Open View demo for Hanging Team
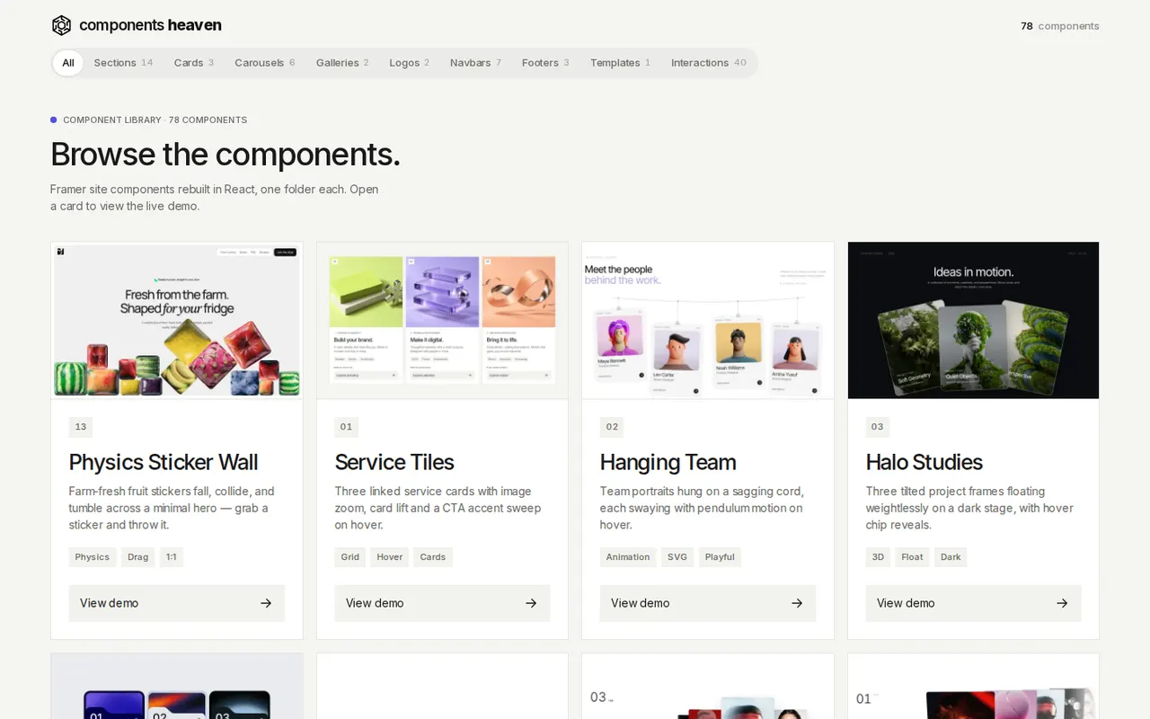 pos(708,603)
